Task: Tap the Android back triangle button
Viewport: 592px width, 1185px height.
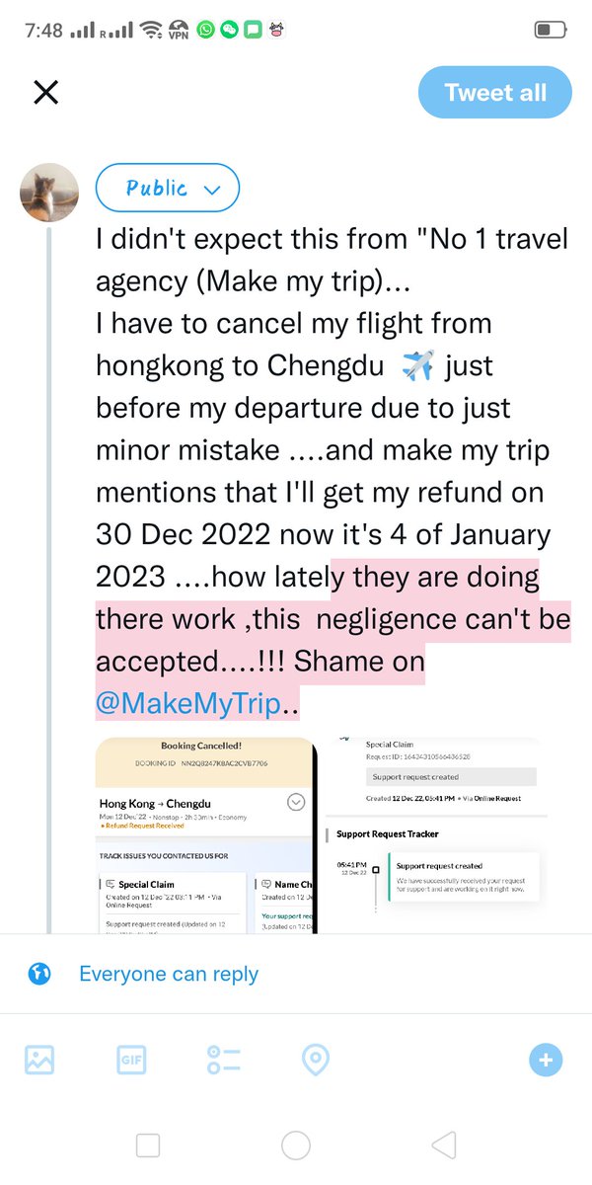Action: pyautogui.click(x=444, y=1145)
